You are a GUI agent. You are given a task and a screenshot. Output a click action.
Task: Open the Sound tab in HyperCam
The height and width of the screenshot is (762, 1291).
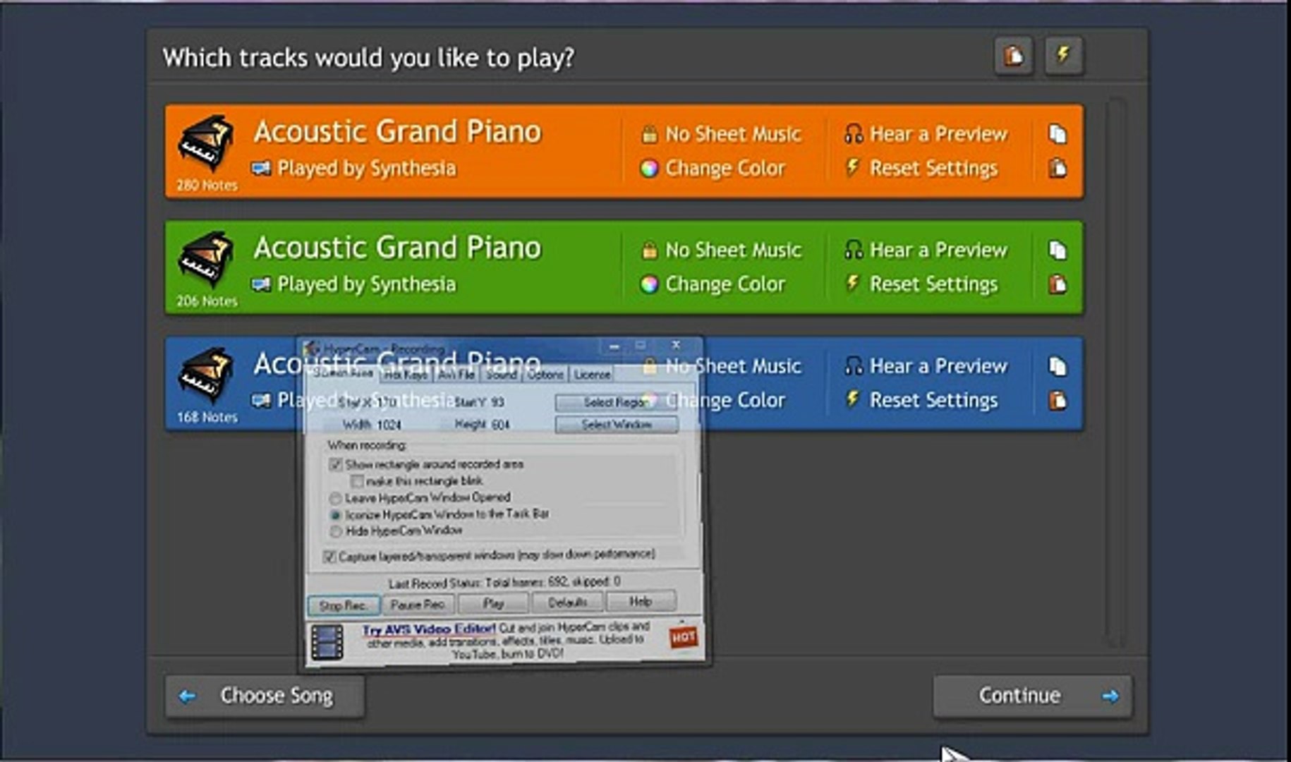[x=501, y=375]
